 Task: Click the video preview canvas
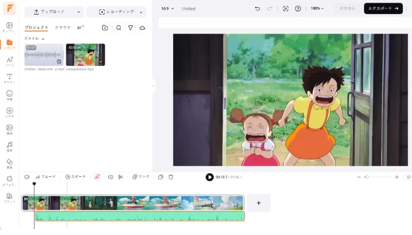tap(290, 100)
